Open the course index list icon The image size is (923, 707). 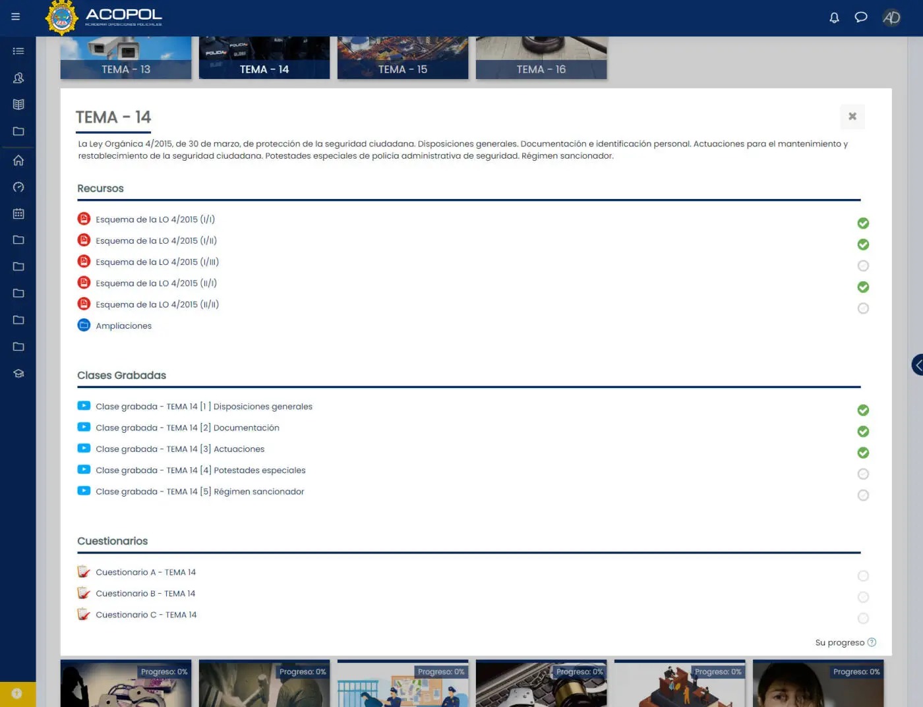click(x=18, y=50)
